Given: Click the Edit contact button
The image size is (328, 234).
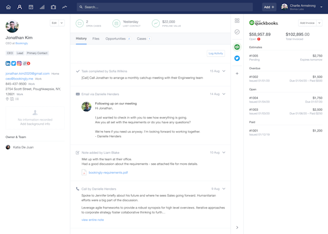Looking at the screenshot, I should coord(54,23).
